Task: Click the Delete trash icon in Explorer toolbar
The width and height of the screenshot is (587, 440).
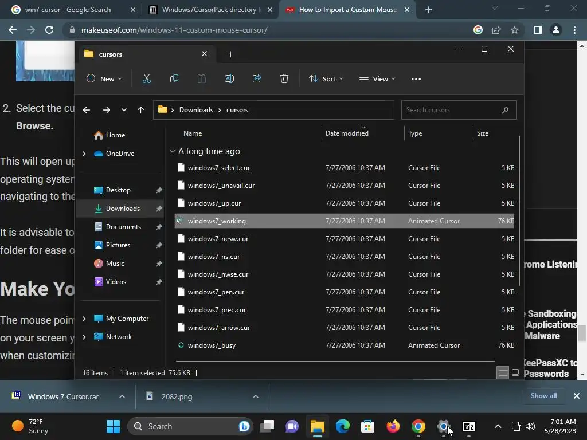Action: [284, 78]
